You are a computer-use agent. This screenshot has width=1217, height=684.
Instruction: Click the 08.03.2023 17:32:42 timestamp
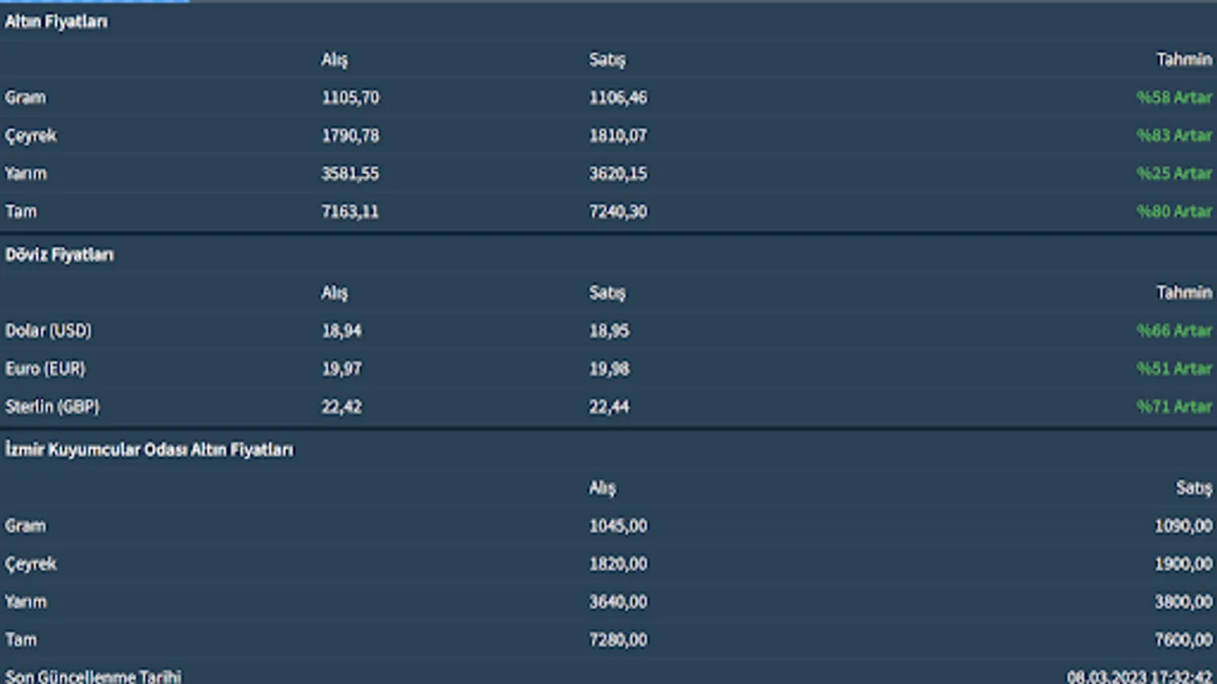(x=1139, y=676)
